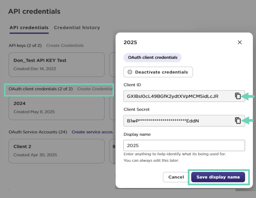Copy the Client ID value
The height and width of the screenshot is (198, 256).
point(238,96)
